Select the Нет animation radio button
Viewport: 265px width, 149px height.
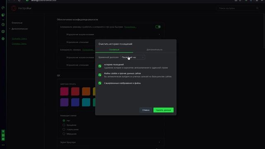pyautogui.click(x=64, y=120)
